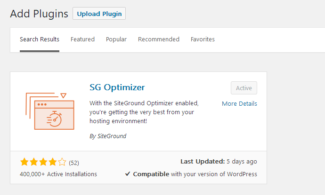Select the Recommended tab
Screen dimensions: 325x195
(159, 39)
